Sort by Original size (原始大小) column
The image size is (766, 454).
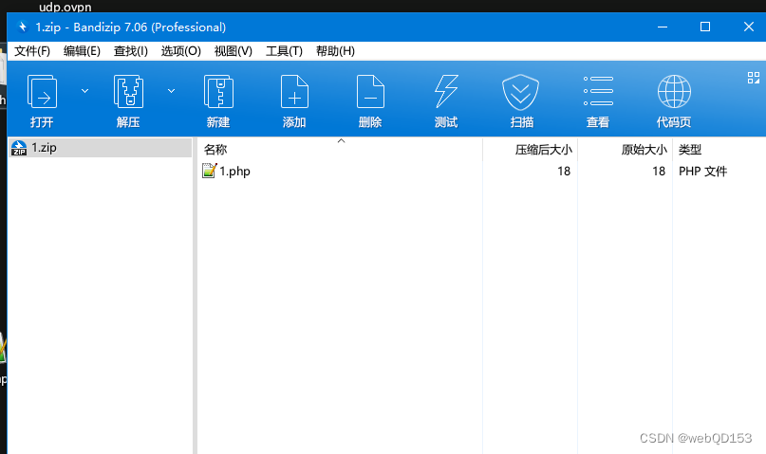[x=626, y=150]
